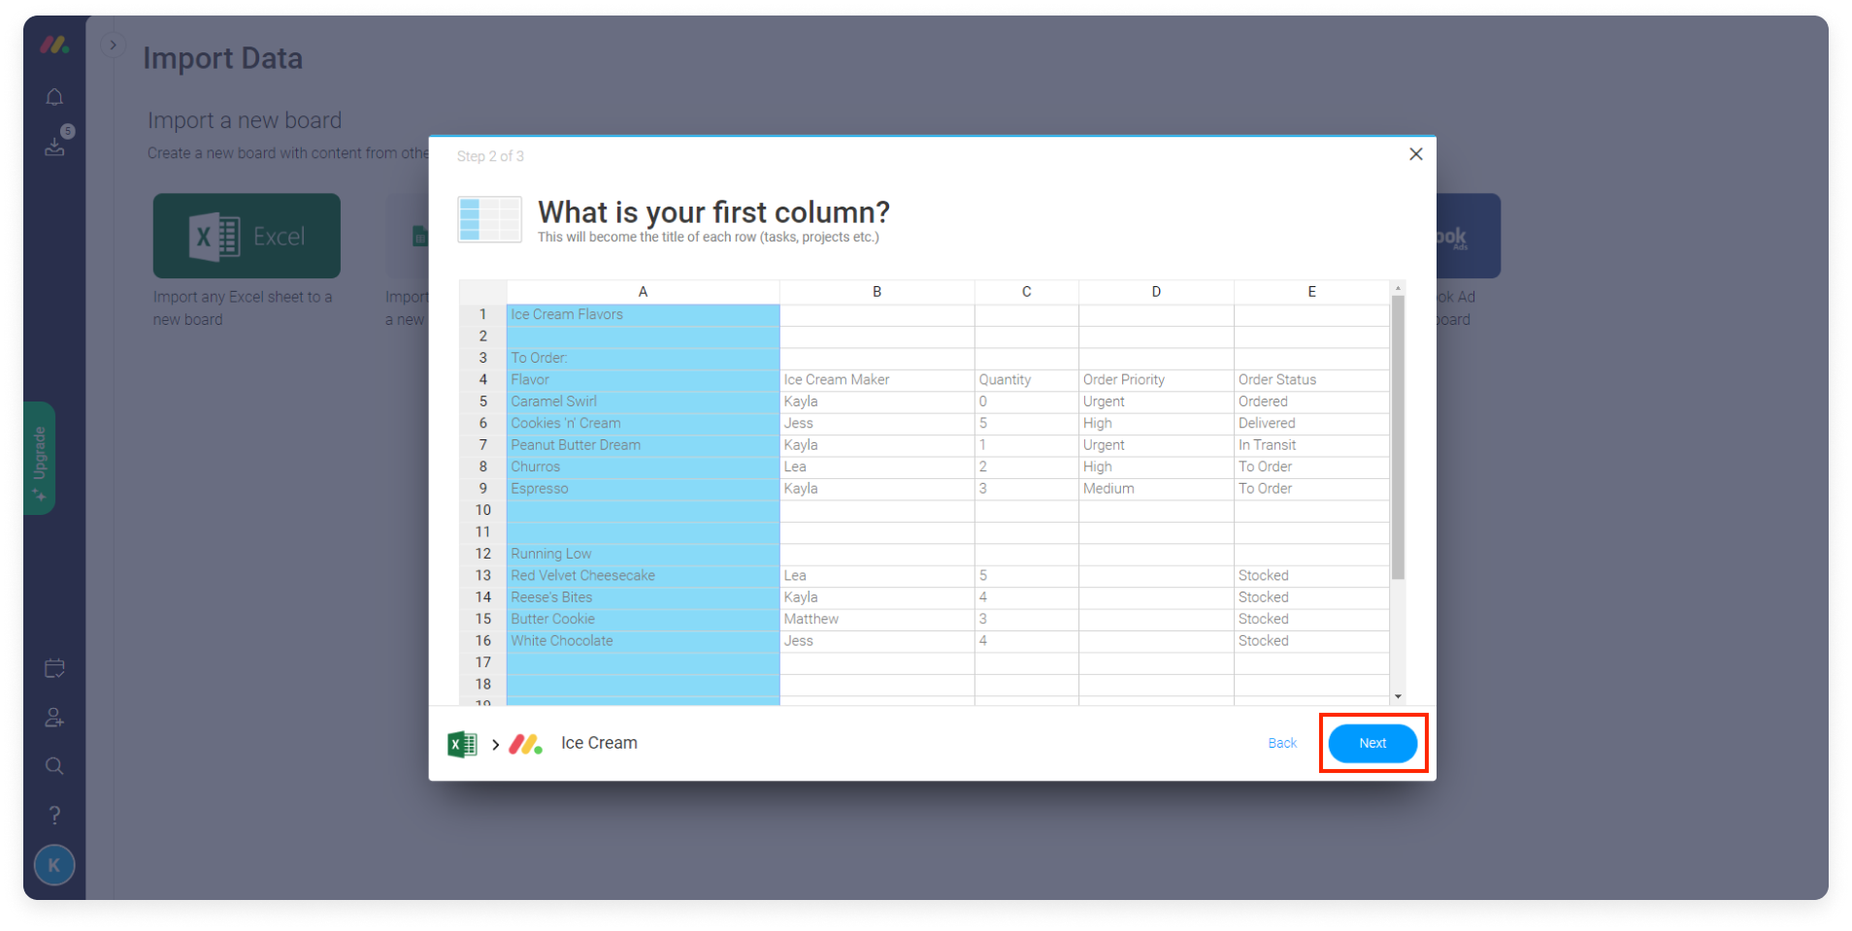1852x931 pixels.
Task: Click the monday.com logo in sidebar
Action: point(54,45)
